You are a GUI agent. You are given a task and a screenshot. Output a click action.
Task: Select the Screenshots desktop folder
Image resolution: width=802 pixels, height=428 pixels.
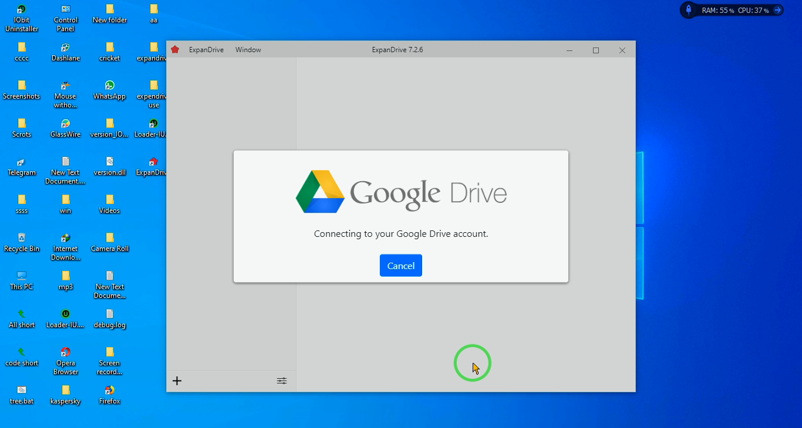[22, 90]
